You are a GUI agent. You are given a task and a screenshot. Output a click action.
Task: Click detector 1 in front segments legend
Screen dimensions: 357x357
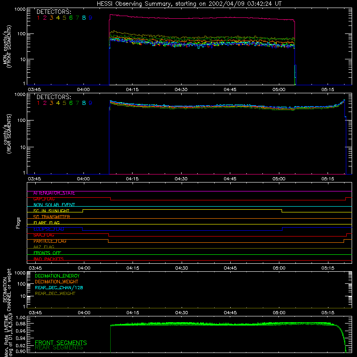click(38, 18)
